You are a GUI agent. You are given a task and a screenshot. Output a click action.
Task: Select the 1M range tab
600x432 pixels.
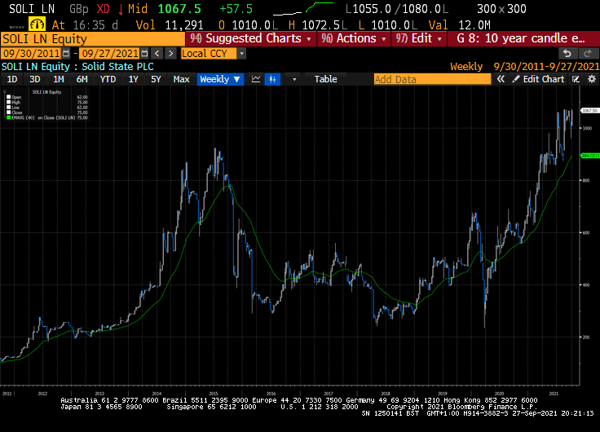[59, 79]
